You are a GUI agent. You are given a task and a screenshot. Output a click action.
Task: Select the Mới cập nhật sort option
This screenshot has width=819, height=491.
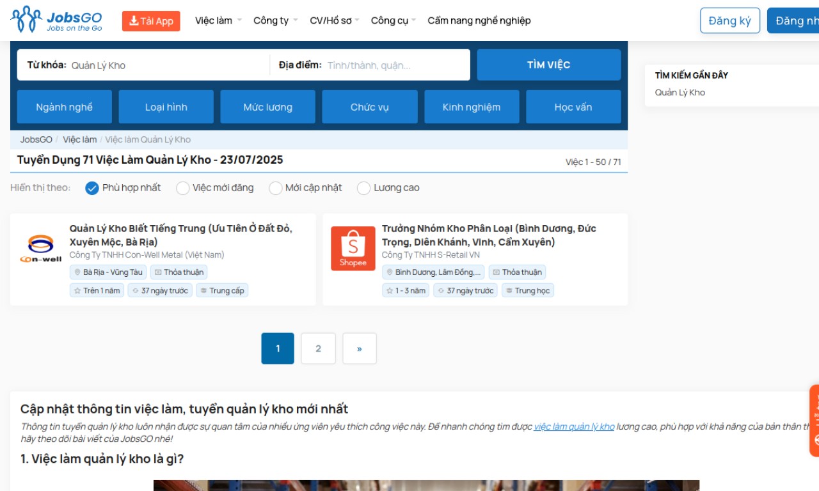pos(306,188)
